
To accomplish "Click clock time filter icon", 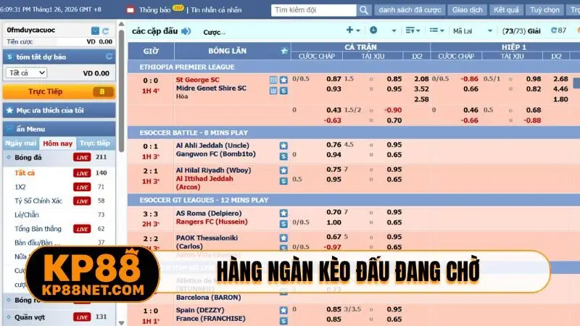I will 373,30.
